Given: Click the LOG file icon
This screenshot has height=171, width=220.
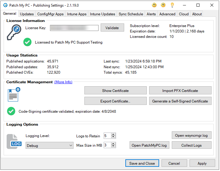Looking at the screenshot, I should click(14, 141).
